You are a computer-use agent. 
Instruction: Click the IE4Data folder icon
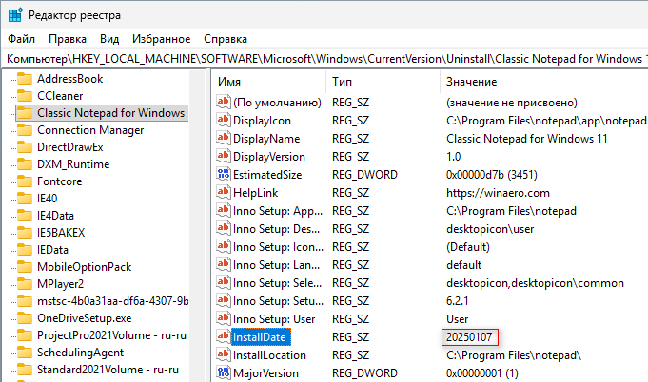(x=25, y=216)
